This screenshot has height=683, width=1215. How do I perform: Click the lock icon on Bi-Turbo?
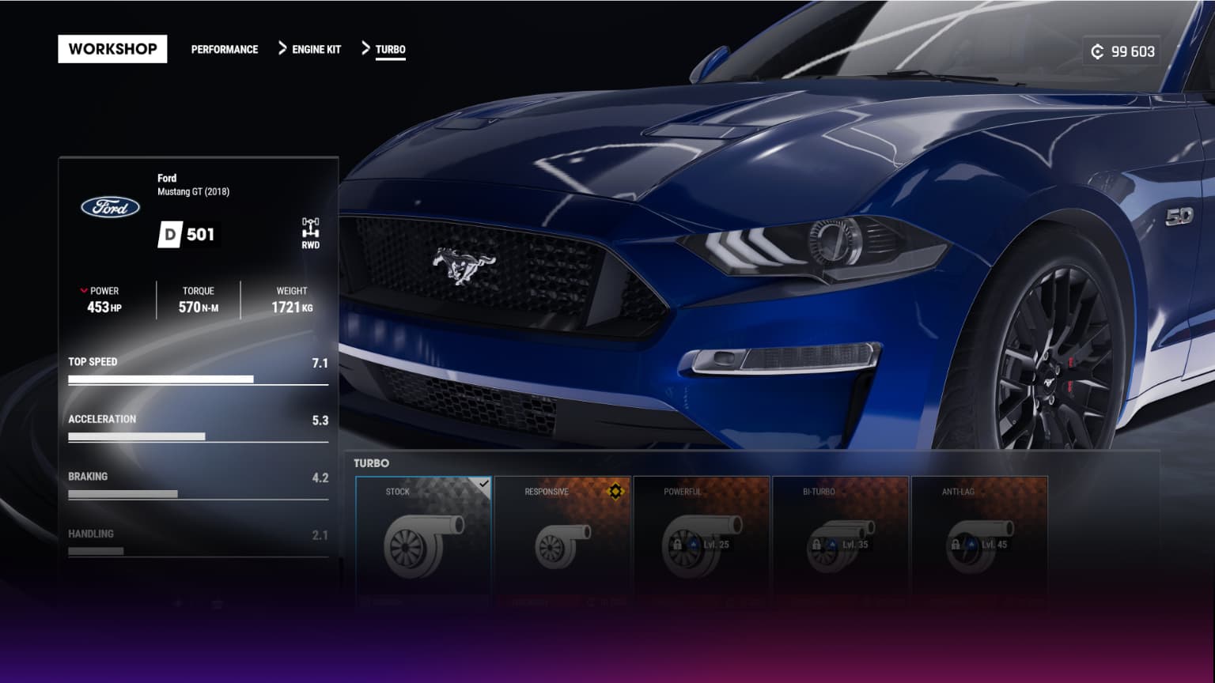tap(816, 545)
